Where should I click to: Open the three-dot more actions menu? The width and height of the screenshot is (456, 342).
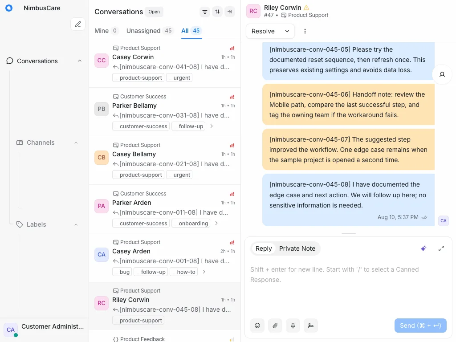coord(305,31)
